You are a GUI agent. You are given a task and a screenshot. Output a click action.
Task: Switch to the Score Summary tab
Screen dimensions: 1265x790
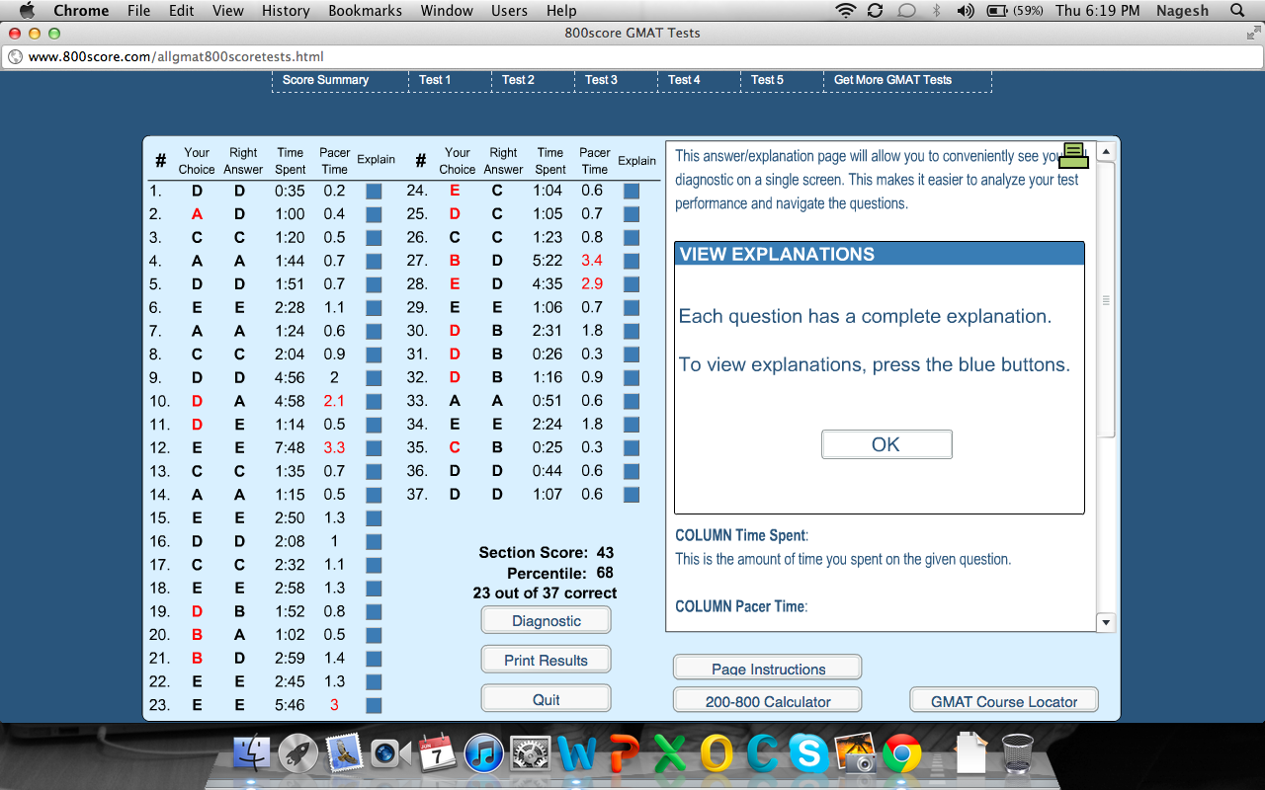(x=325, y=80)
